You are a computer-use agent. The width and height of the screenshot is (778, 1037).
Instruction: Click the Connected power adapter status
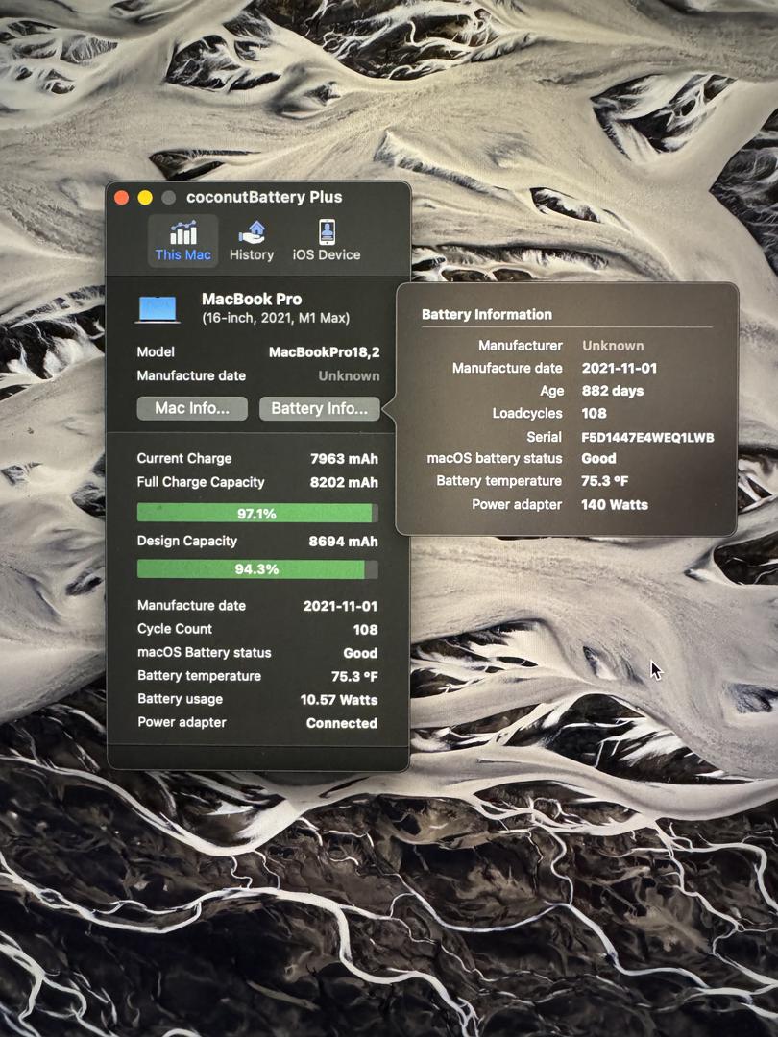coord(341,723)
